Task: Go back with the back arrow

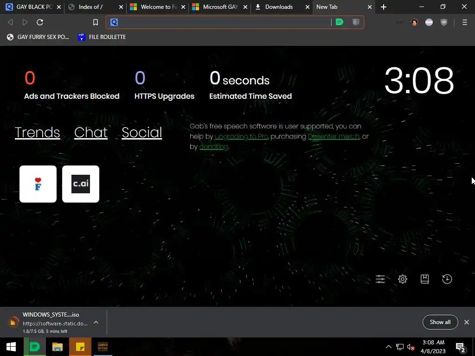Action: 10,22
